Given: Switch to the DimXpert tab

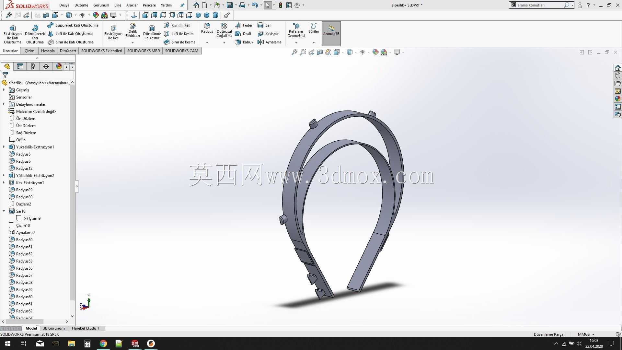Looking at the screenshot, I should (x=68, y=51).
